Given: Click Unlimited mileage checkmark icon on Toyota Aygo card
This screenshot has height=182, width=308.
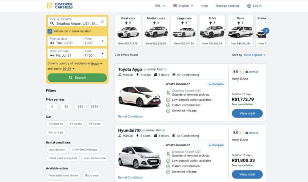Looking at the screenshot, I should click(x=168, y=111).
